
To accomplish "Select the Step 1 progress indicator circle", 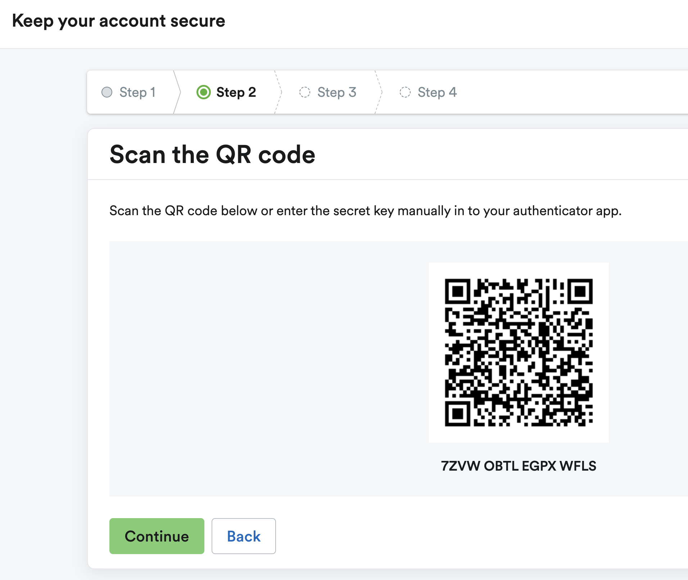I will coord(107,92).
